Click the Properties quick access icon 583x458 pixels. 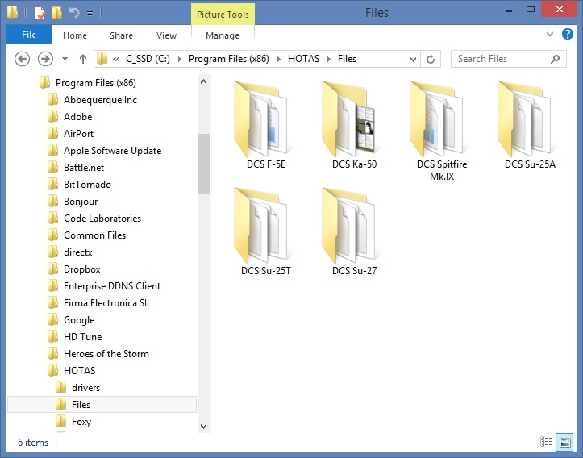point(40,13)
